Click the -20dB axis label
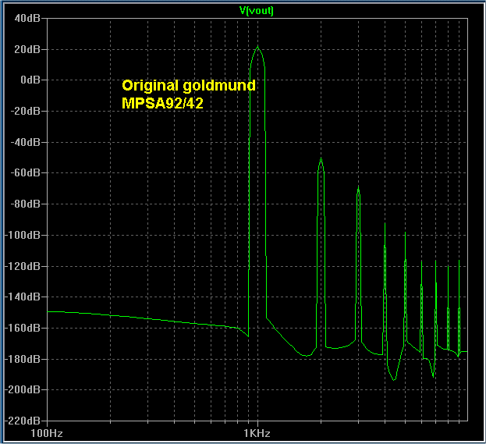Screen dimensions: 486x444 (26, 111)
